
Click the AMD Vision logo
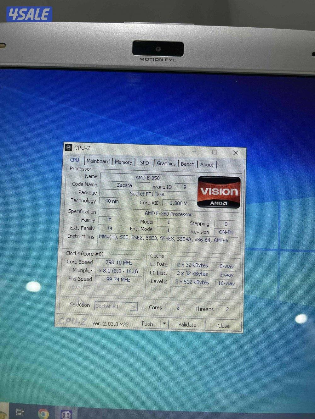coord(218,192)
